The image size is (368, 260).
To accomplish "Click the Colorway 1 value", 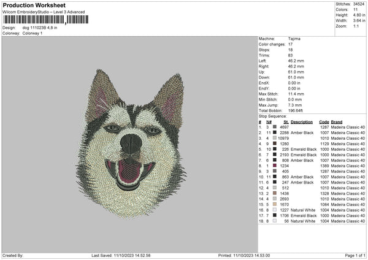I will coord(31,32).
